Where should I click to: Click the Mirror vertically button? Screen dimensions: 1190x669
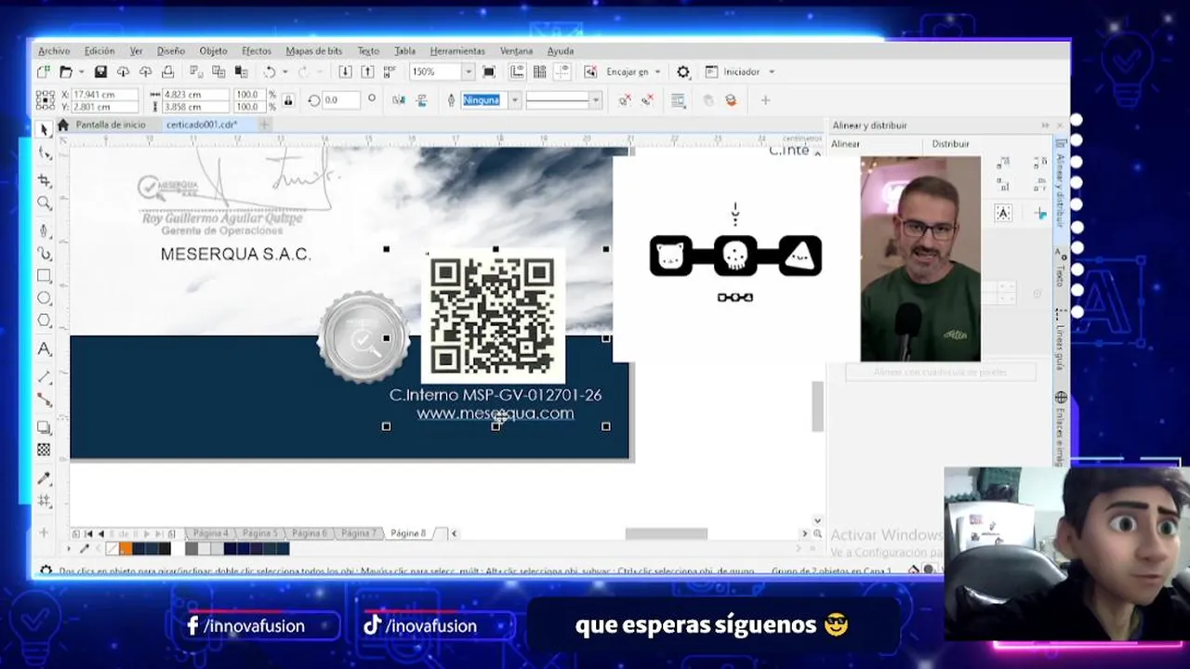pos(421,100)
